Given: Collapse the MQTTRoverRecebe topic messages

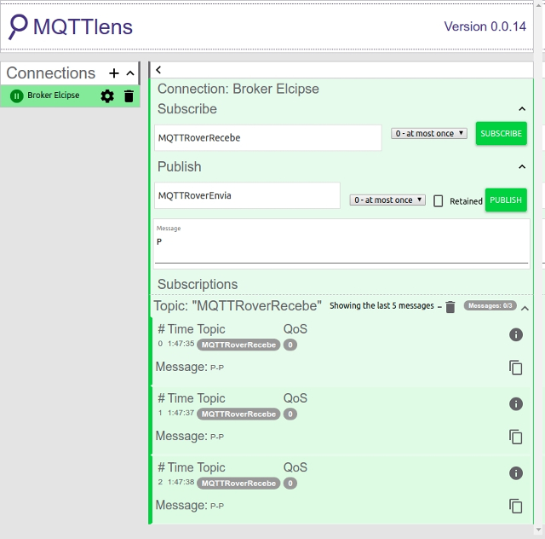Looking at the screenshot, I should click(525, 308).
